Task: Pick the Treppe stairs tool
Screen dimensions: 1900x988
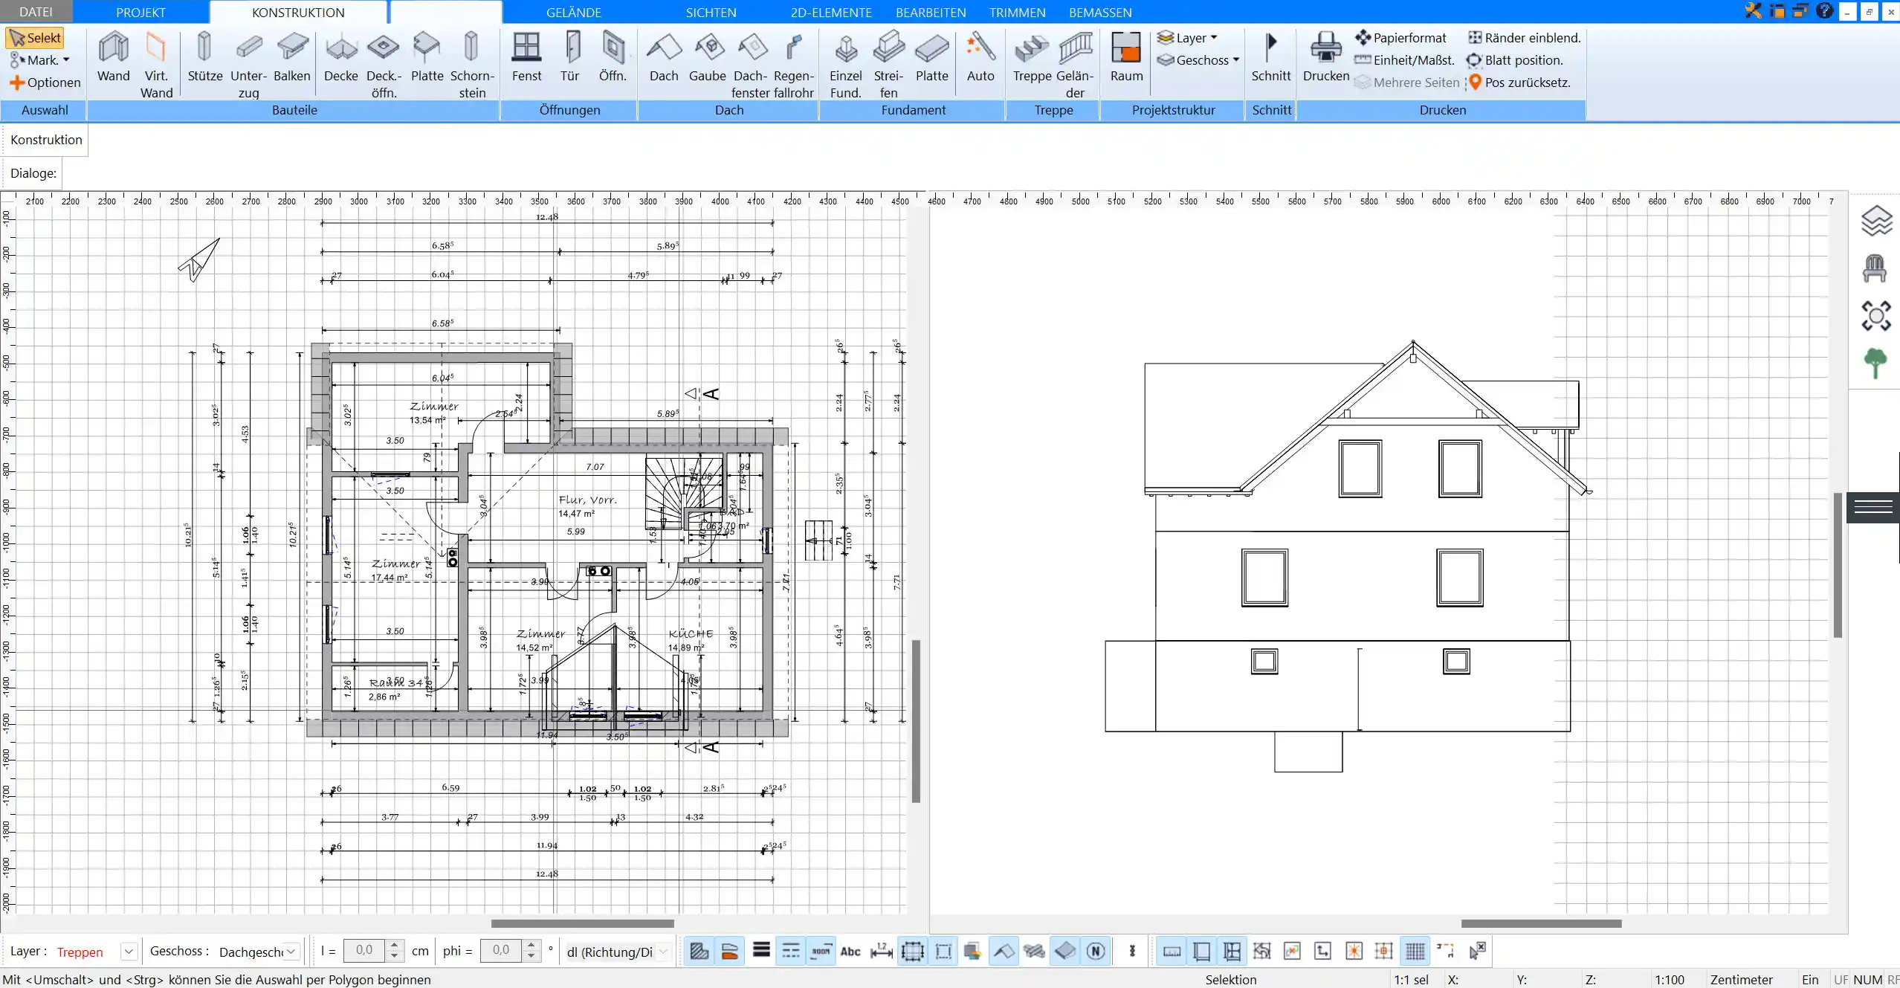Action: 1032,56
